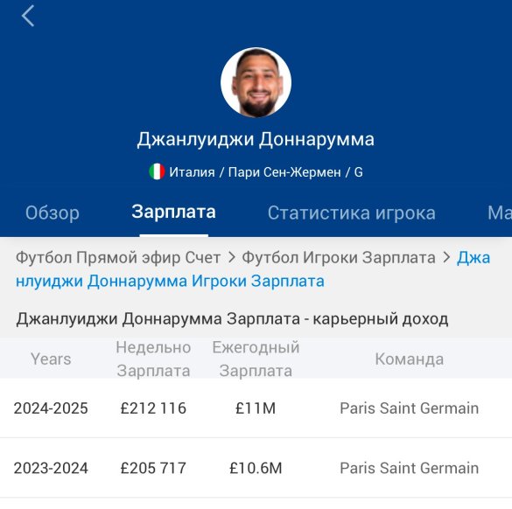Switch to Статистика игрока tab
Viewport: 512px width, 509px height.
click(352, 213)
